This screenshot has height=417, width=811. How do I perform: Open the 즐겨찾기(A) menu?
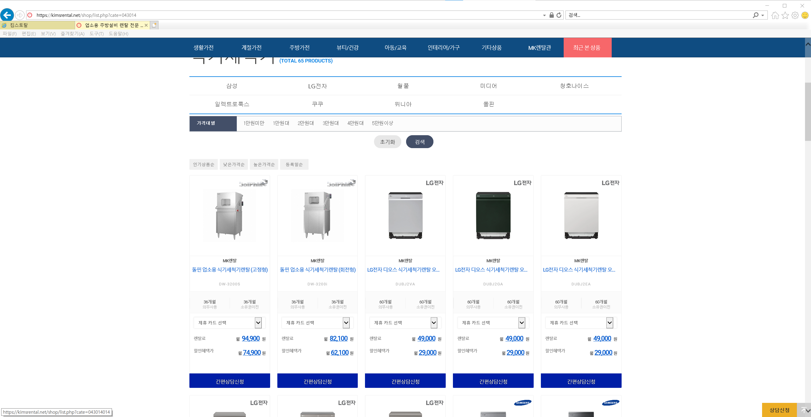73,34
